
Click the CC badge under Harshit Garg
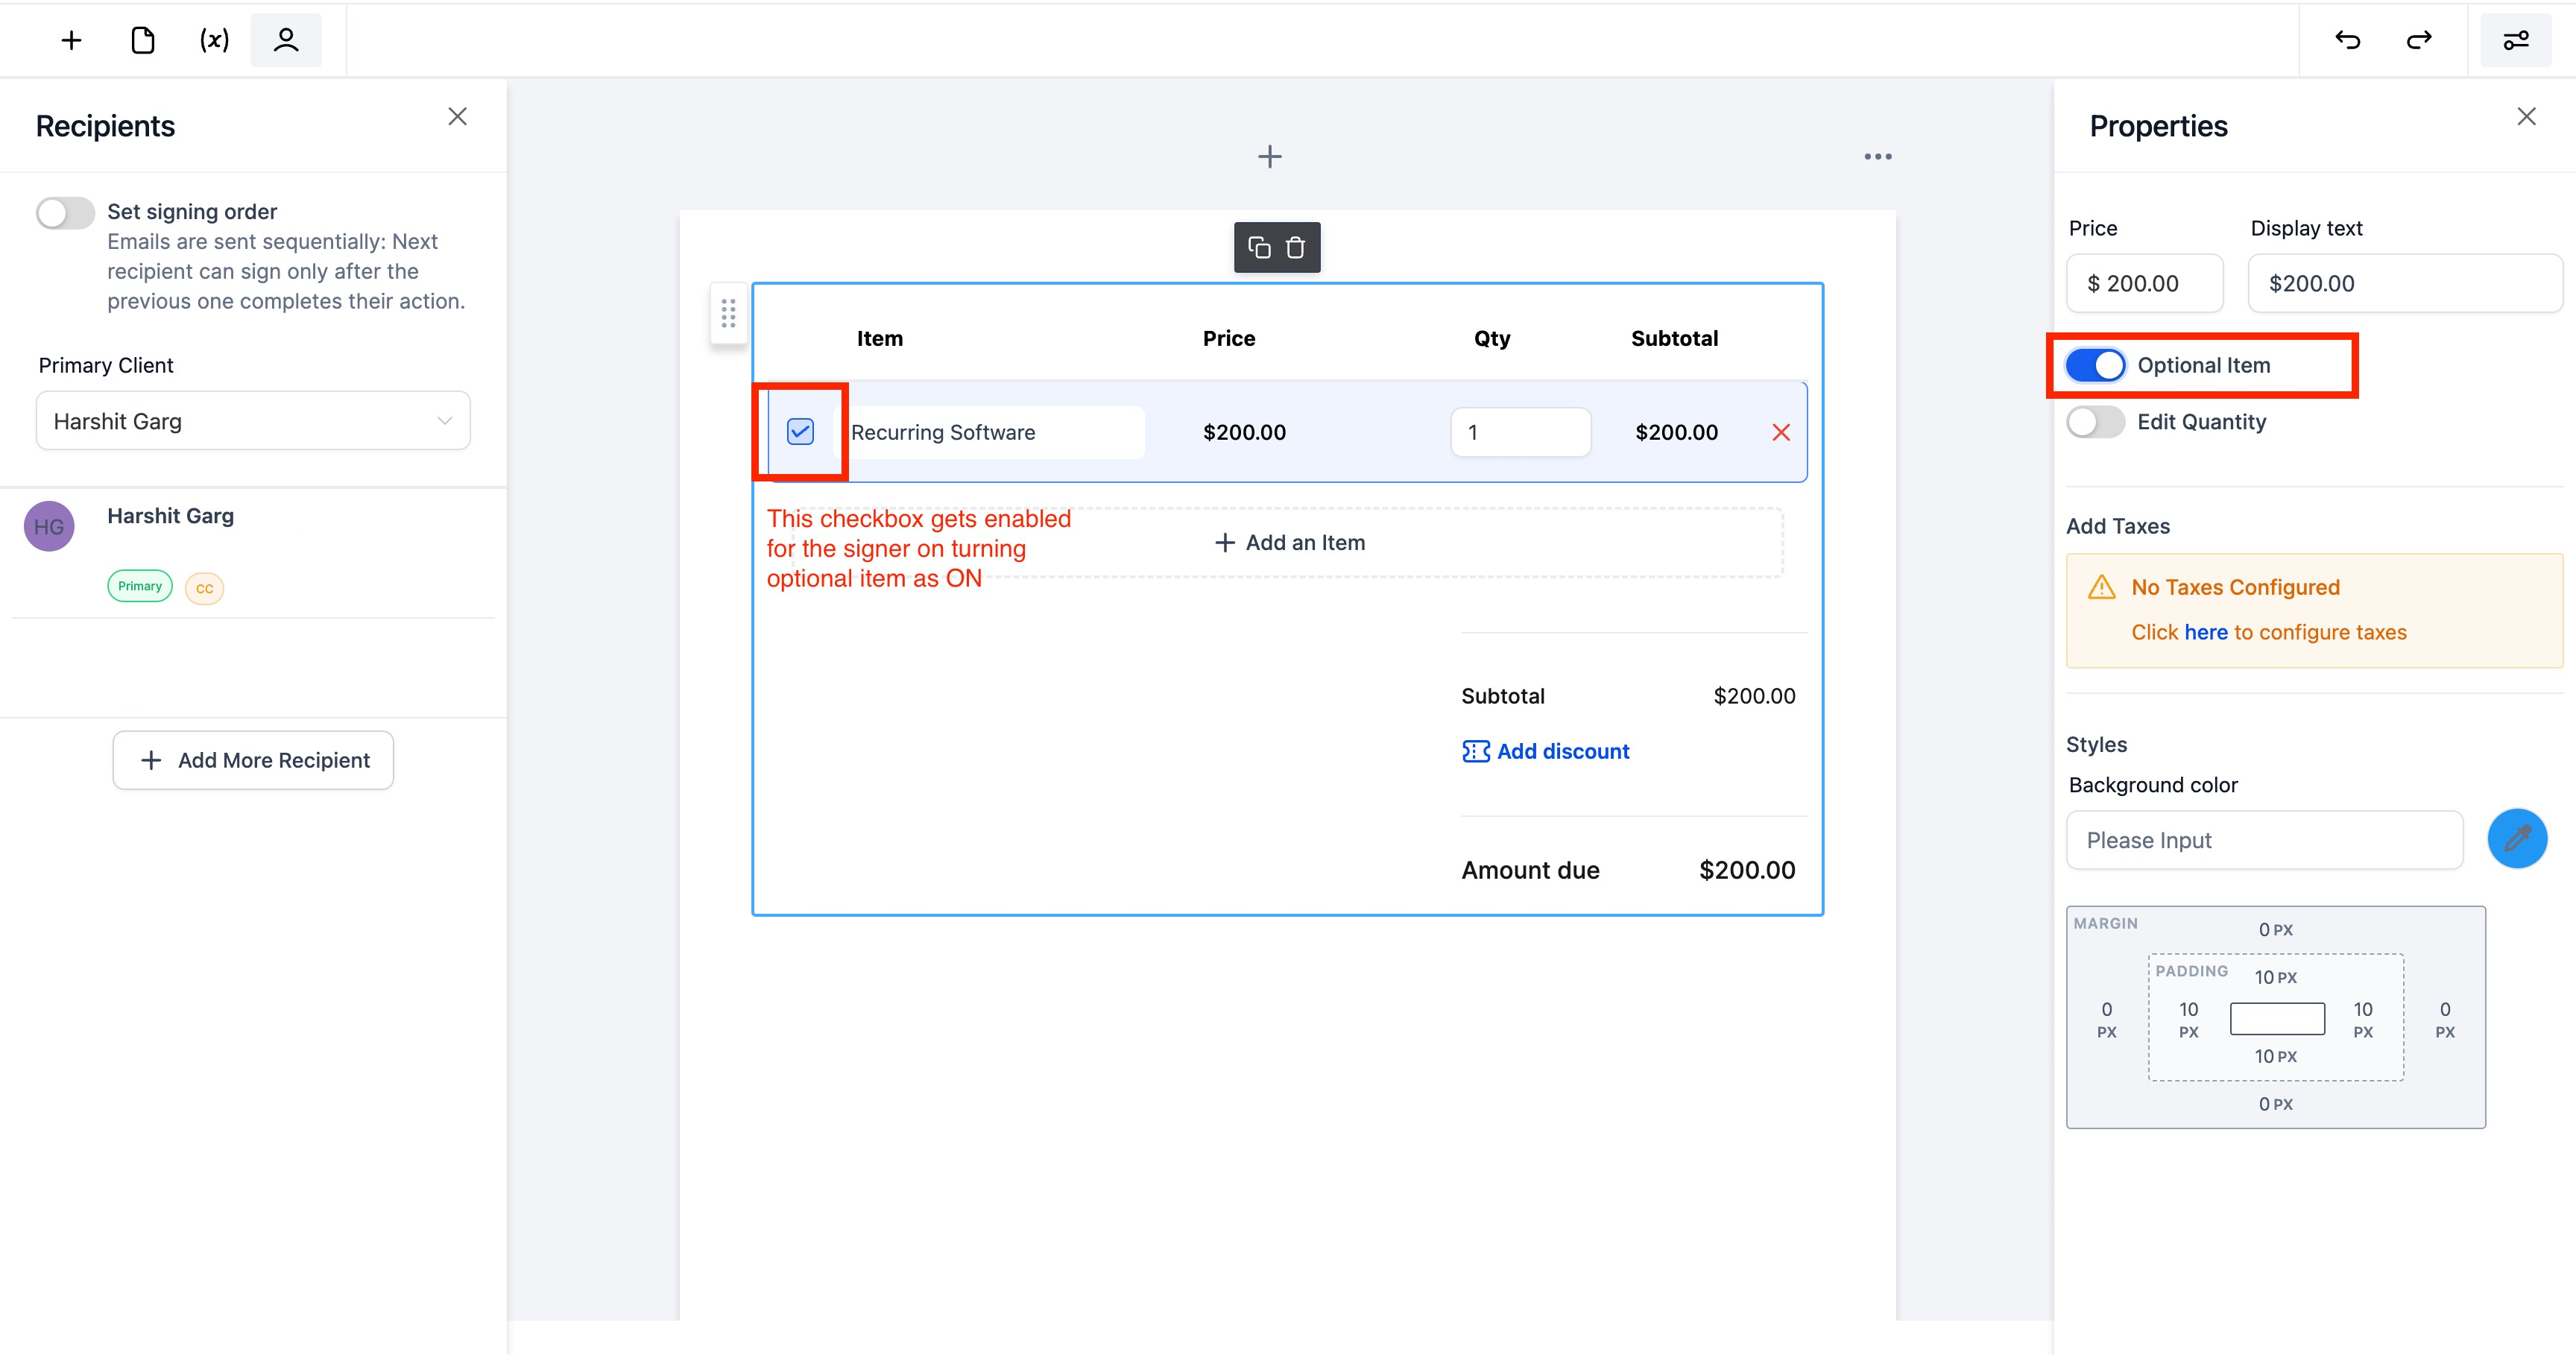(204, 588)
